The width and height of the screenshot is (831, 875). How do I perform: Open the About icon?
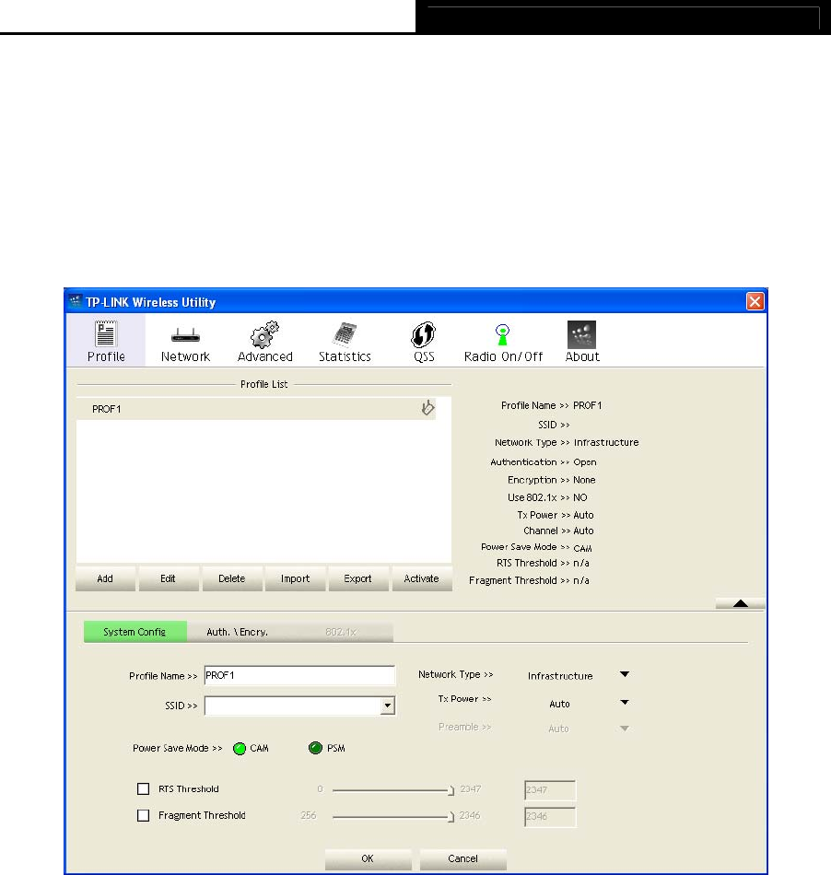click(581, 335)
